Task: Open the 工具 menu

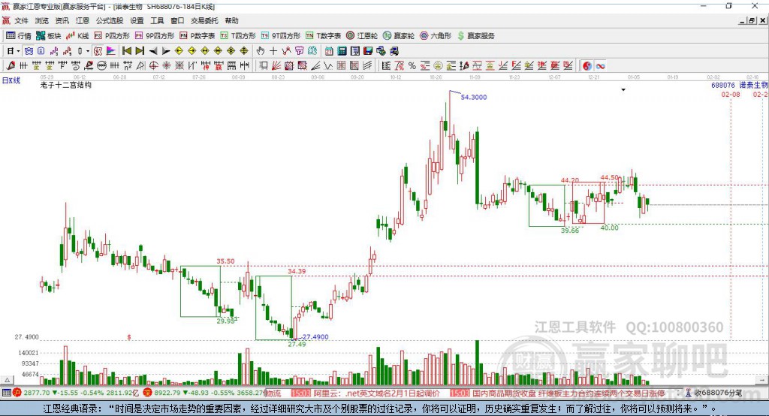Action: click(157, 20)
